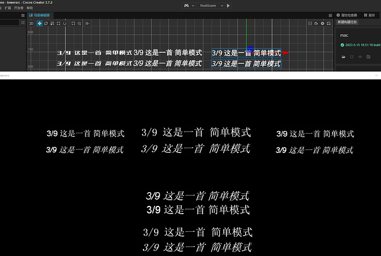The image size is (381, 256).
Task: Toggle pivot/center gizmo position icon
Action: [73, 24]
